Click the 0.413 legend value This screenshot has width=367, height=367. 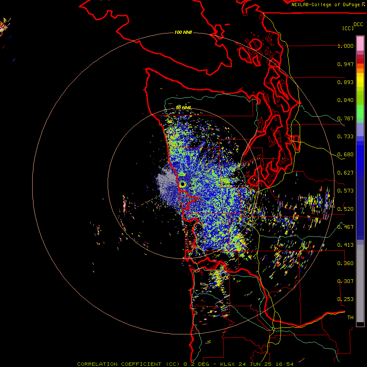(345, 245)
